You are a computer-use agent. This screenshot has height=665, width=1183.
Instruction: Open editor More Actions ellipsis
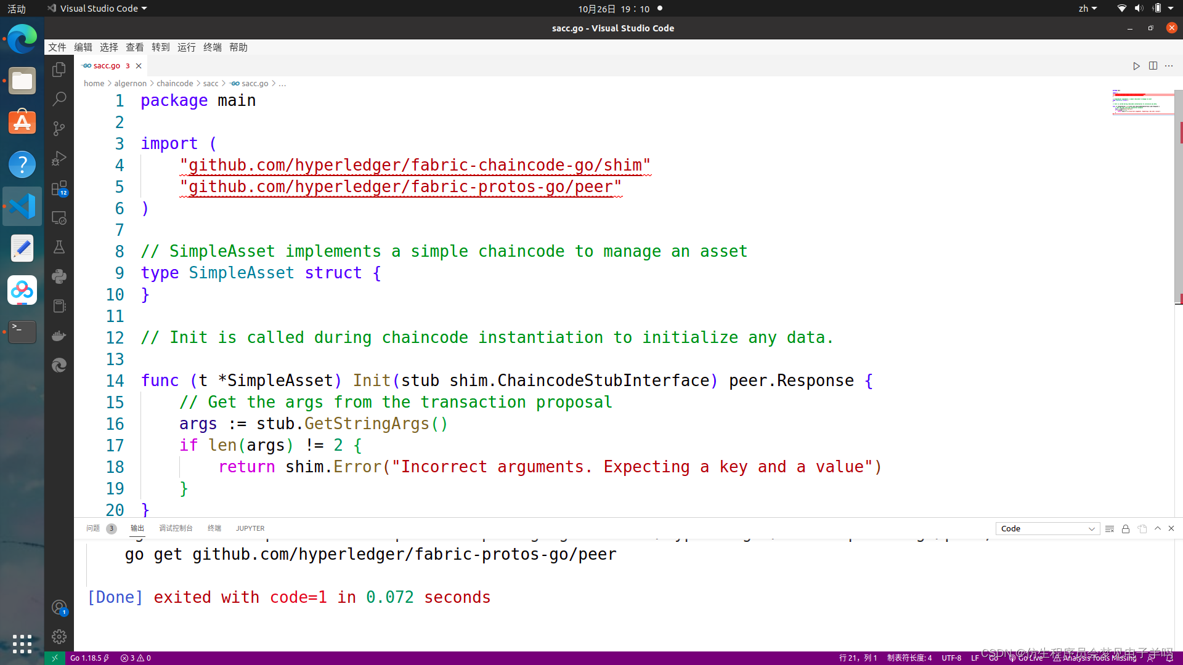[1169, 66]
